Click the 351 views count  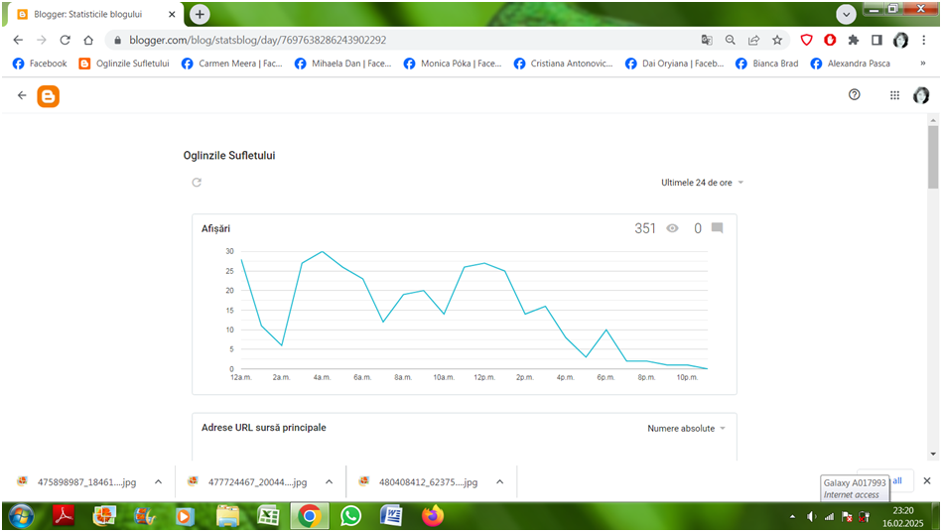click(645, 228)
